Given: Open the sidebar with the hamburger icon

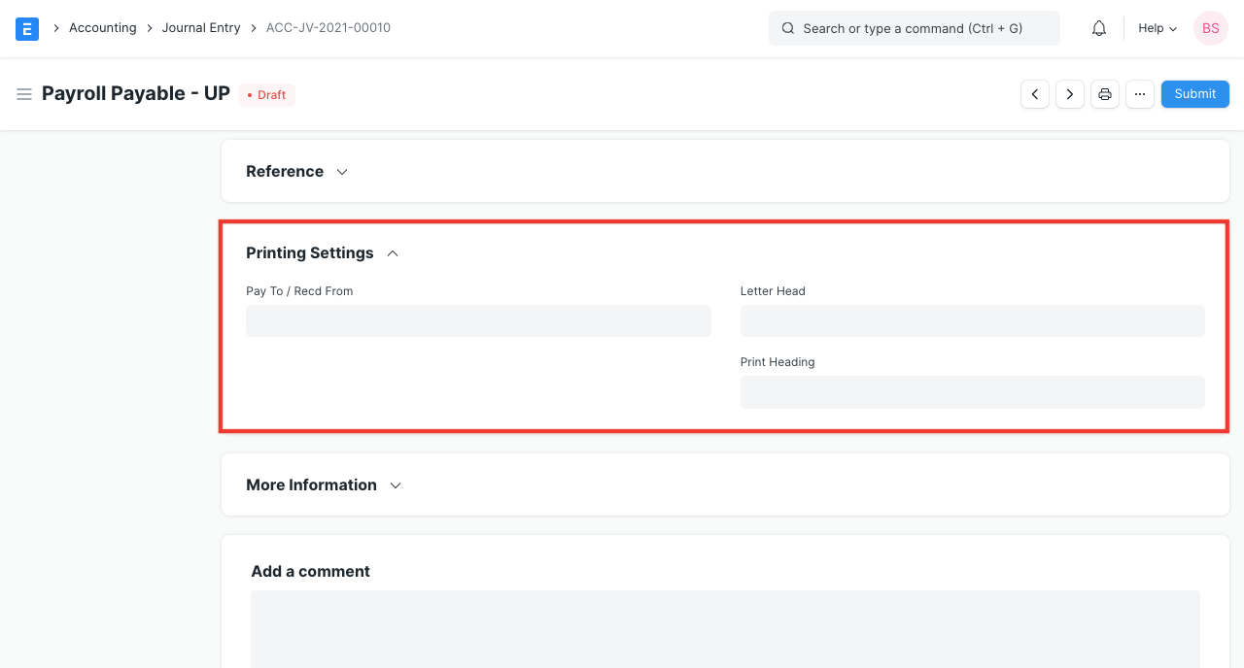Looking at the screenshot, I should [24, 94].
